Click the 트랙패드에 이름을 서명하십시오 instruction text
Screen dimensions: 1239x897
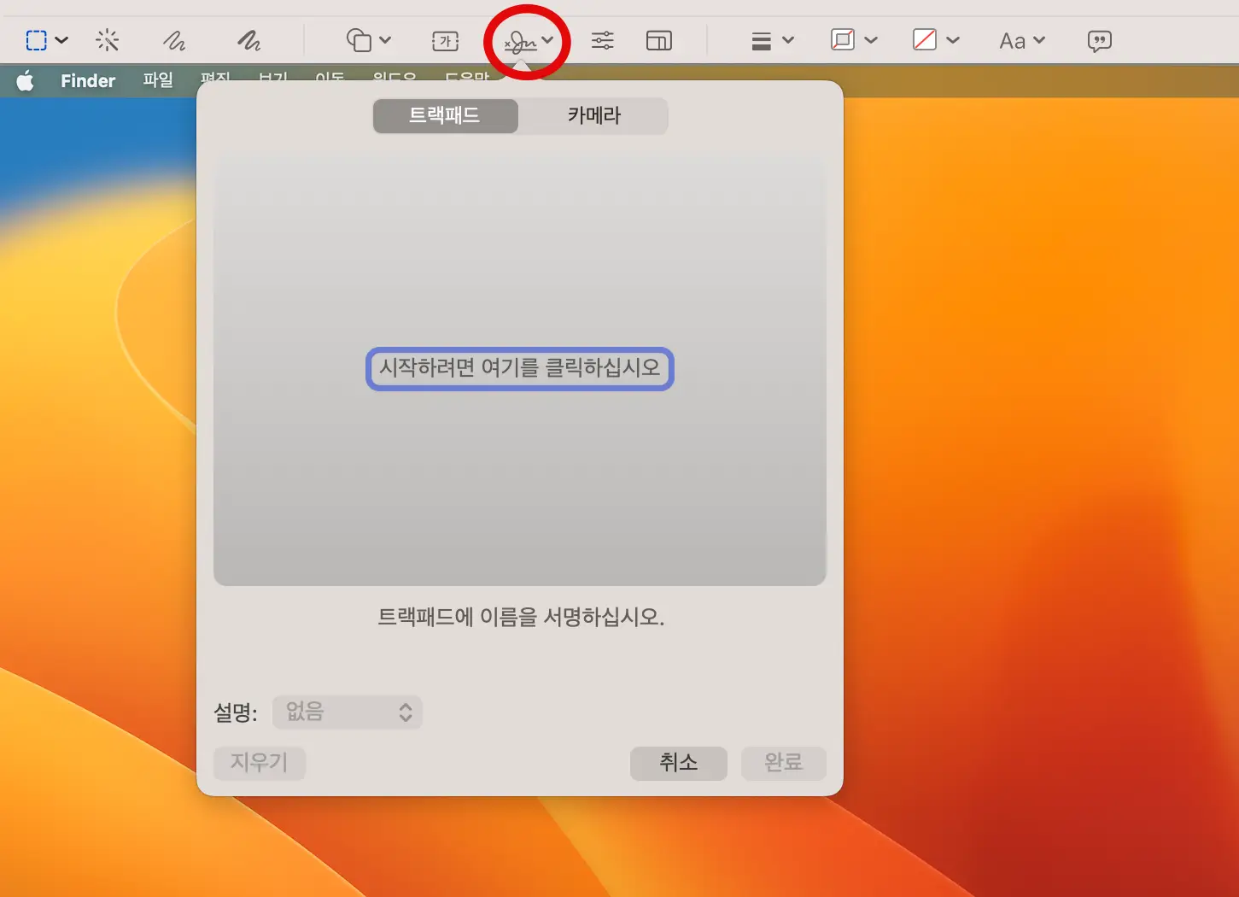click(521, 617)
